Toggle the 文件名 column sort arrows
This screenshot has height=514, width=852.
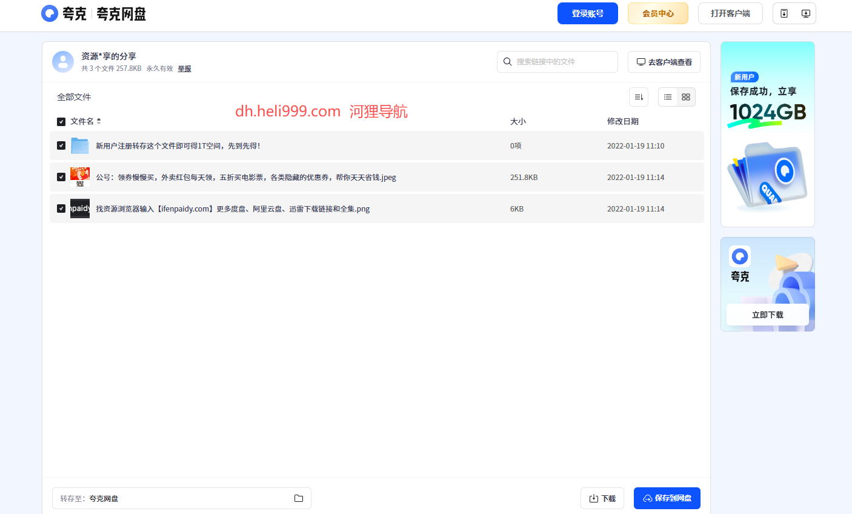pyautogui.click(x=98, y=121)
